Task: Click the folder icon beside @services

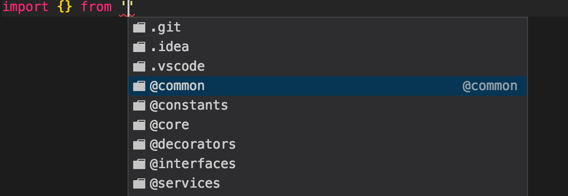Action: tap(139, 184)
